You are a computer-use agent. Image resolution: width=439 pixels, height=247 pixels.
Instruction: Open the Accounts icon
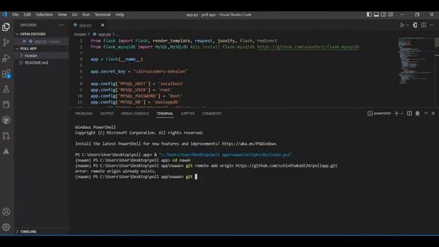click(x=6, y=212)
